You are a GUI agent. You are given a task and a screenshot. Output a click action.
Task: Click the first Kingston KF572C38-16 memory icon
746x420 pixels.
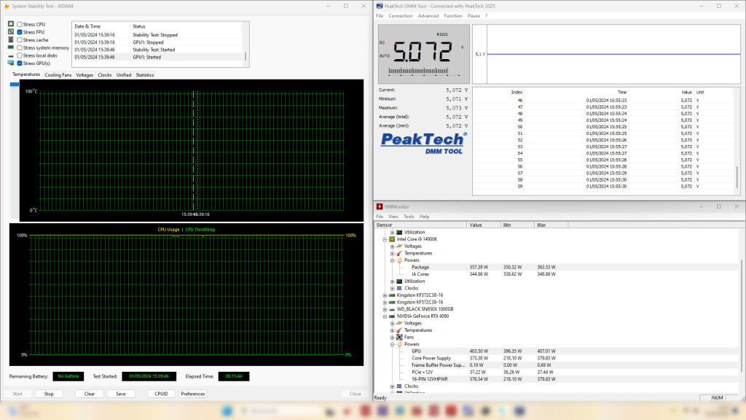coord(392,295)
